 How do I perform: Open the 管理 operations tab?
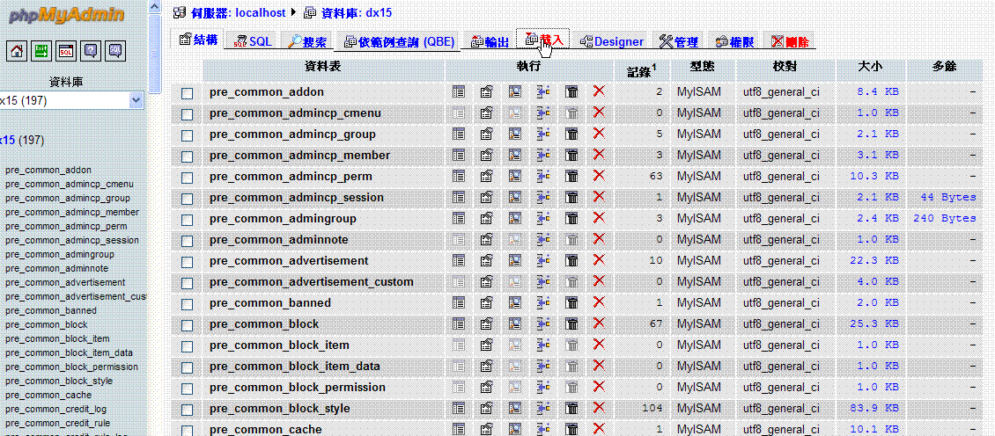tap(678, 41)
